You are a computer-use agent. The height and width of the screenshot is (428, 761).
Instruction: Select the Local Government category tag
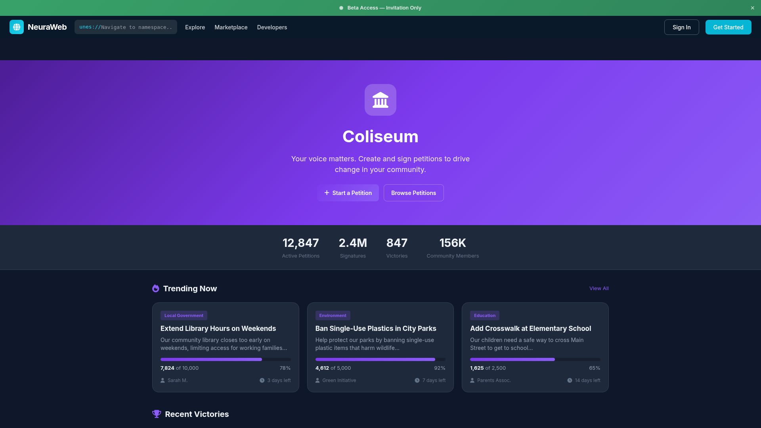click(184, 315)
